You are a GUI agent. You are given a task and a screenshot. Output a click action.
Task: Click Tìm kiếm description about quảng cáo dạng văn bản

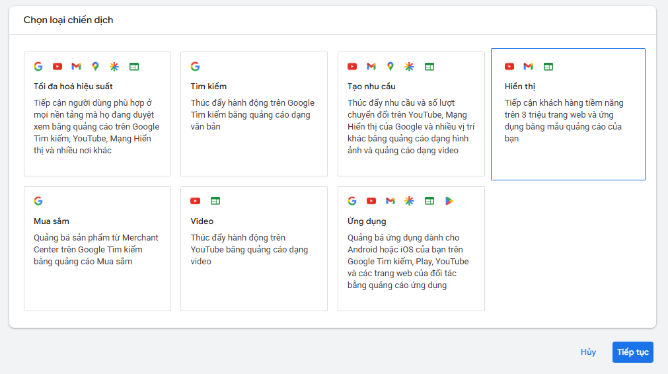(x=252, y=114)
